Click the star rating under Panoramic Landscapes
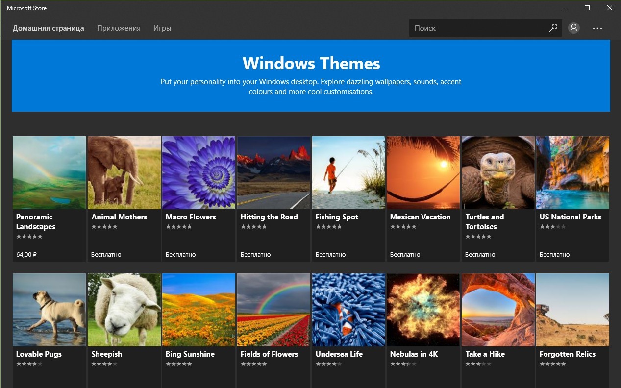This screenshot has height=388, width=621. (29, 237)
